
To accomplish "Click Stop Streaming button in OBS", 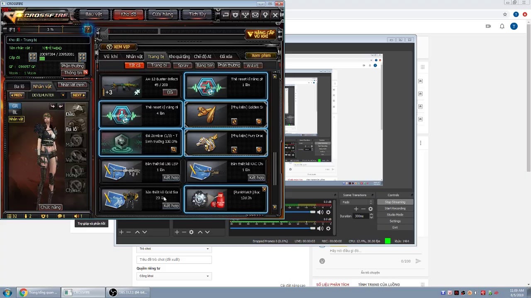I will 395,202.
